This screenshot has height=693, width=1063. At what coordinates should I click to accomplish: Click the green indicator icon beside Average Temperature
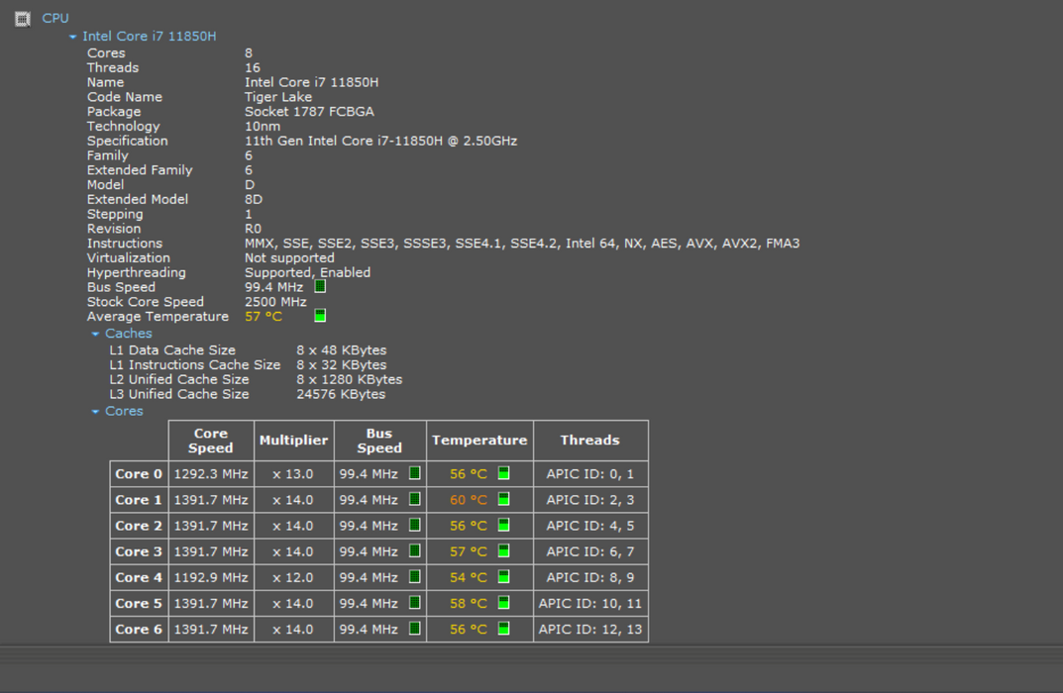[320, 316]
